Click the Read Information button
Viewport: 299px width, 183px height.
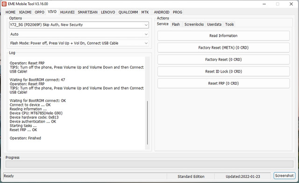point(223,36)
